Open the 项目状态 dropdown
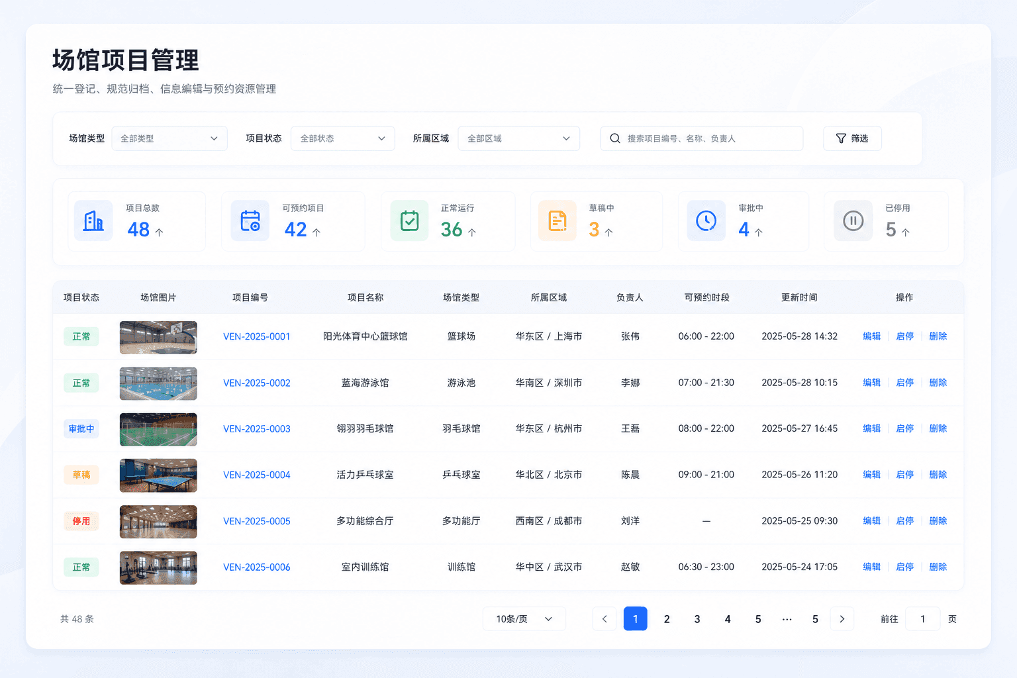This screenshot has width=1017, height=678. click(343, 138)
